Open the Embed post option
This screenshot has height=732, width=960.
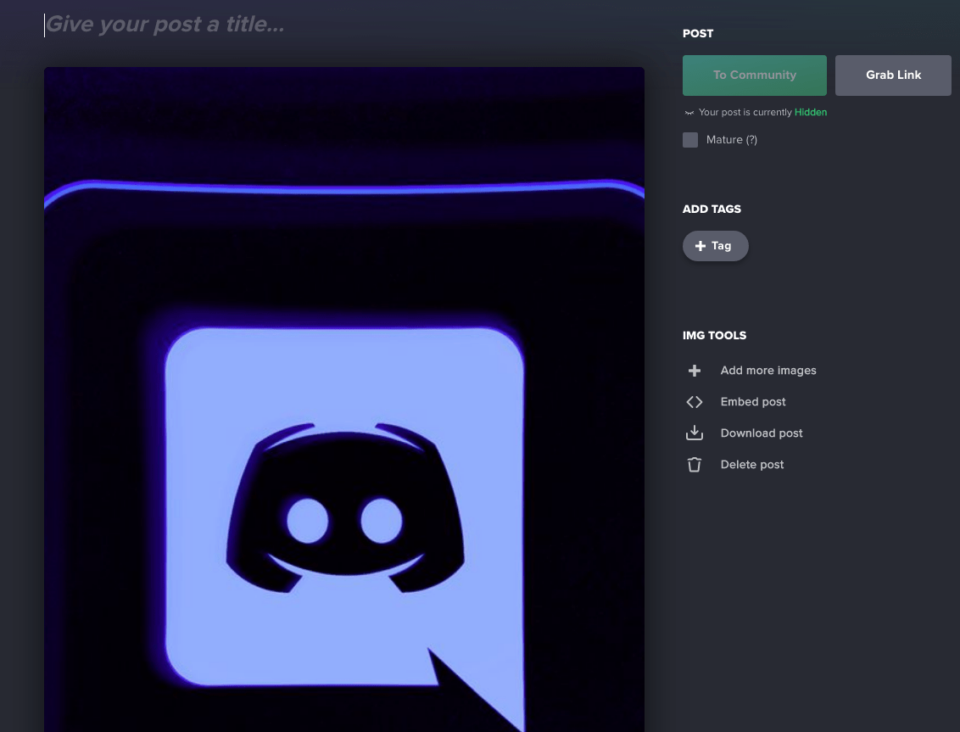click(x=752, y=401)
